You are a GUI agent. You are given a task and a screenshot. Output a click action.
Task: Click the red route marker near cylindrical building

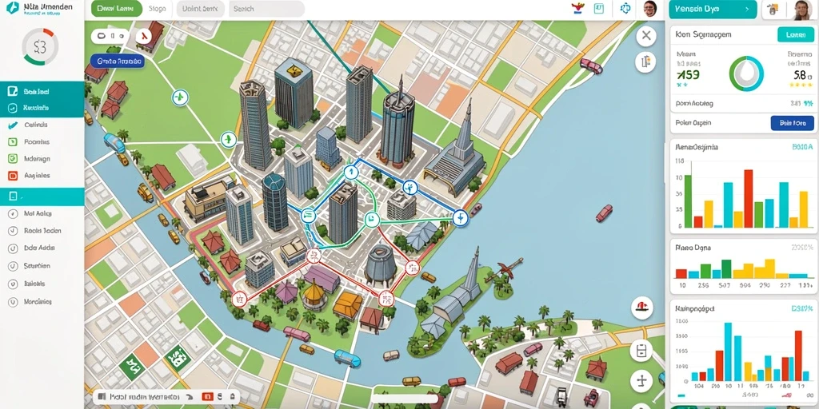pyautogui.click(x=412, y=268)
